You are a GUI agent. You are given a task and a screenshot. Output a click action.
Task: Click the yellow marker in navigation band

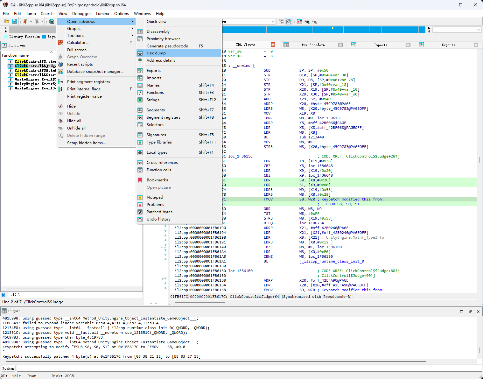[x=332, y=28]
